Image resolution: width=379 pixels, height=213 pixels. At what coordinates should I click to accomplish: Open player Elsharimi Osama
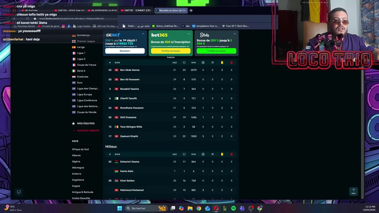click(130, 162)
